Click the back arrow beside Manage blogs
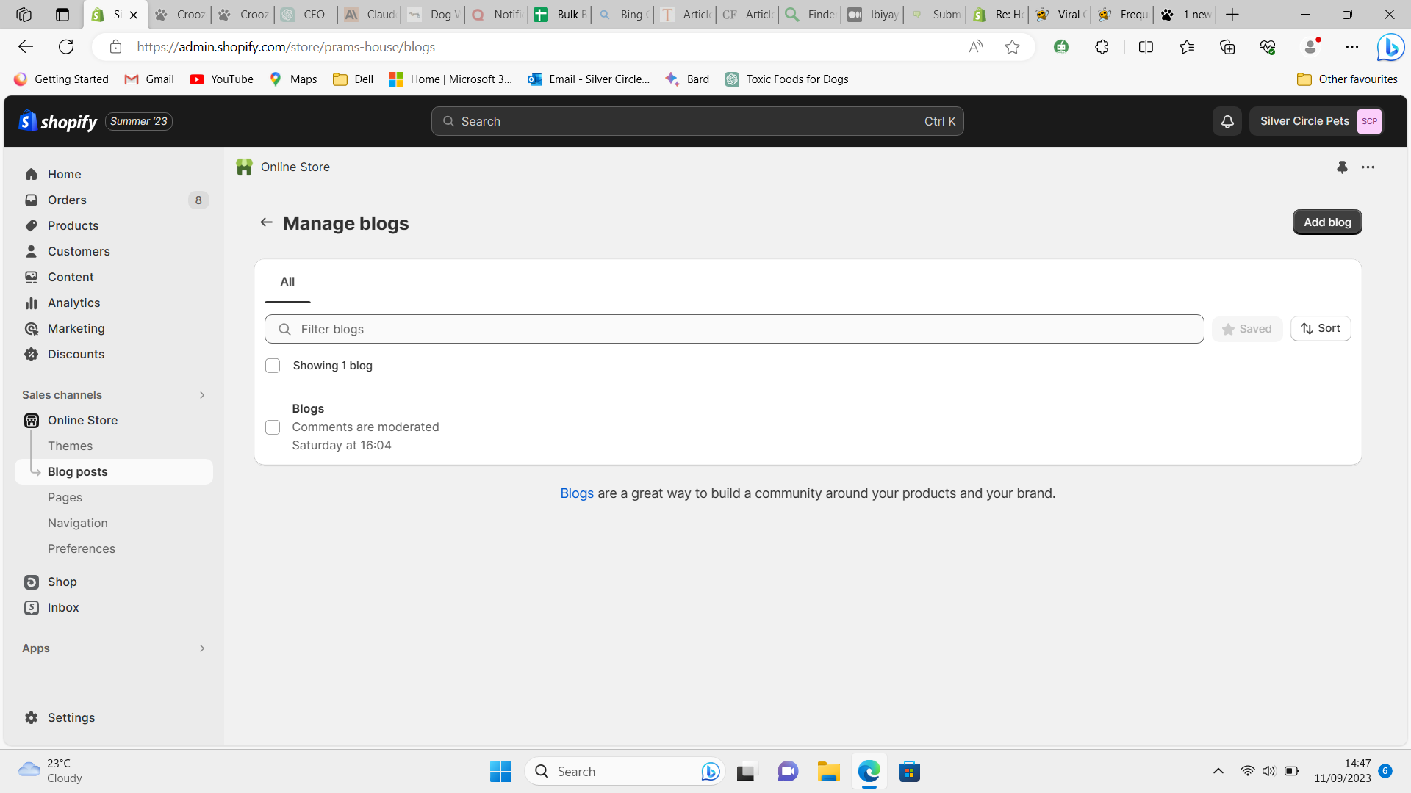1411x793 pixels. coord(266,222)
